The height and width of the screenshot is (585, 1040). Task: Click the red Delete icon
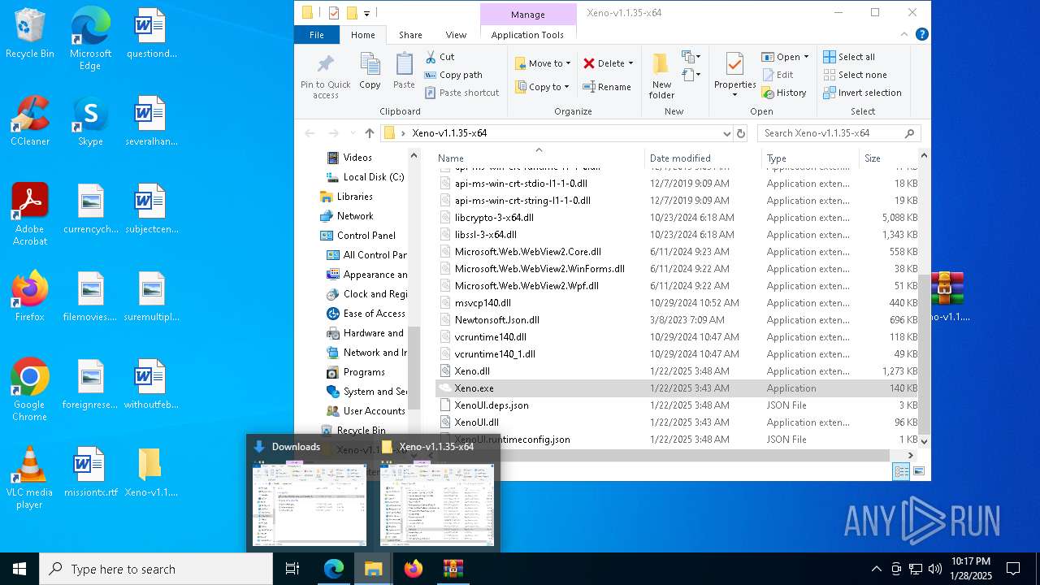pos(589,63)
